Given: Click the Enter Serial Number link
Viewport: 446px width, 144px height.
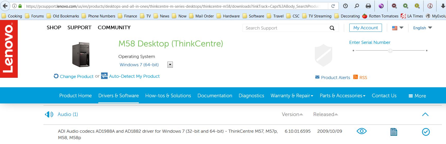Looking at the screenshot, I should pyautogui.click(x=370, y=42).
